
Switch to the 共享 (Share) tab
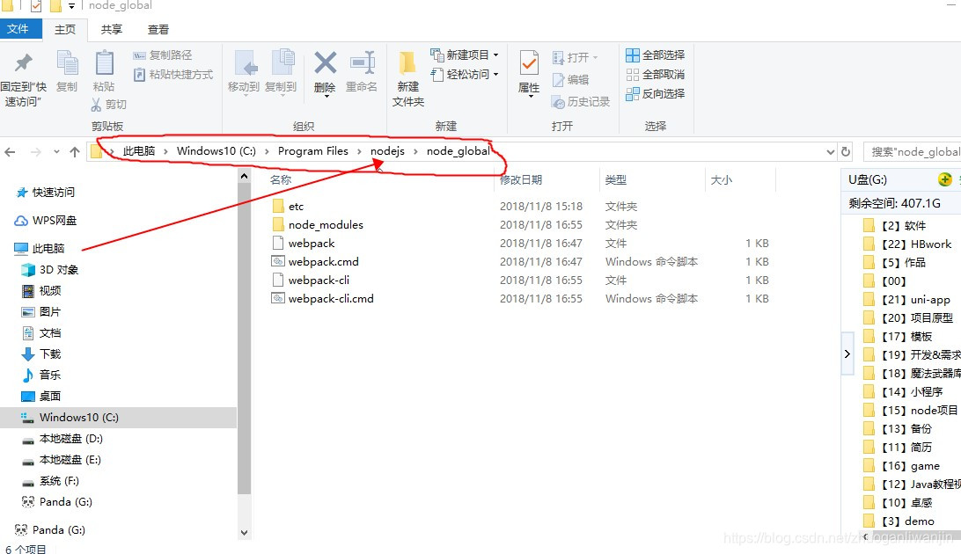(x=112, y=29)
